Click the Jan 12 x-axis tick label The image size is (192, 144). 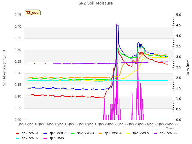click(24, 124)
